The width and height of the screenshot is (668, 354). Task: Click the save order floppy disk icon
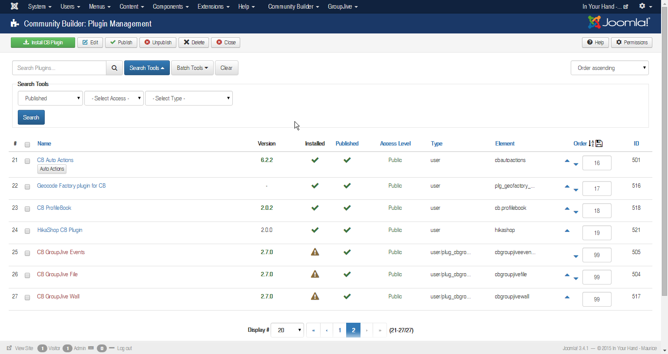[599, 143]
